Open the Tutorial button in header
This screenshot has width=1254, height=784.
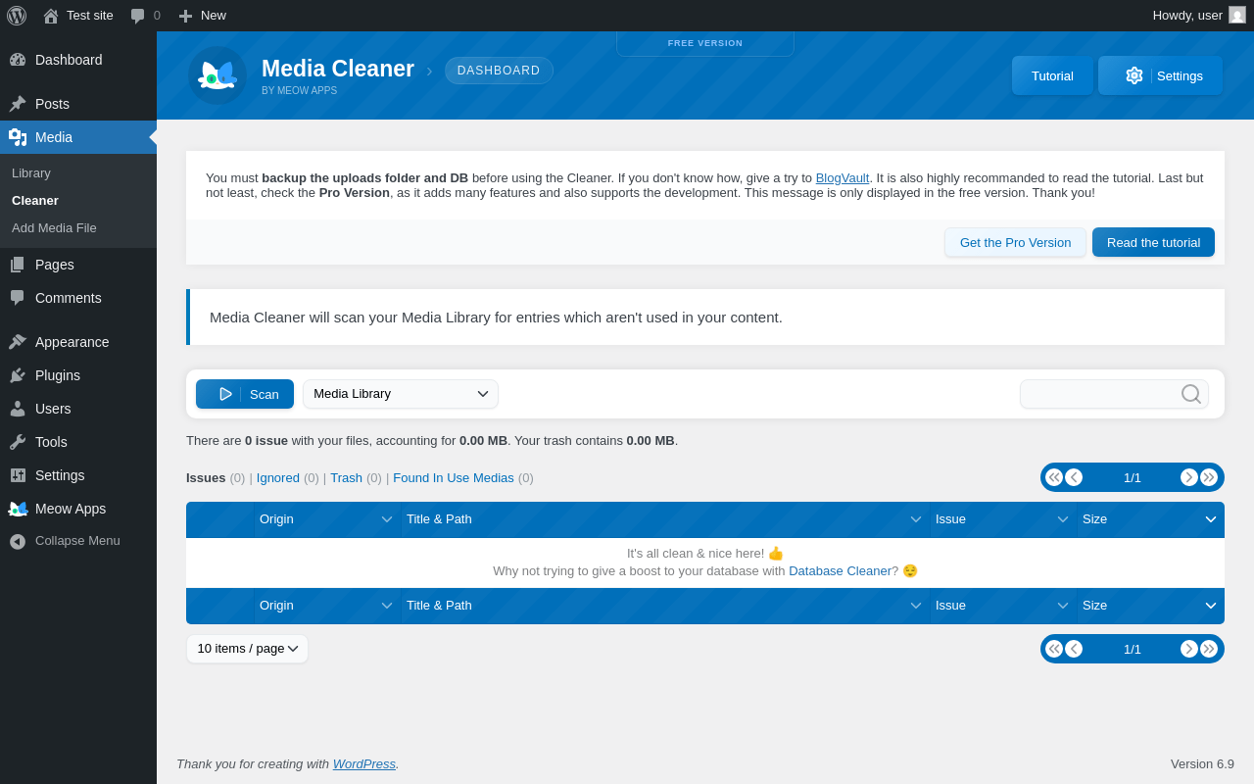click(x=1052, y=75)
